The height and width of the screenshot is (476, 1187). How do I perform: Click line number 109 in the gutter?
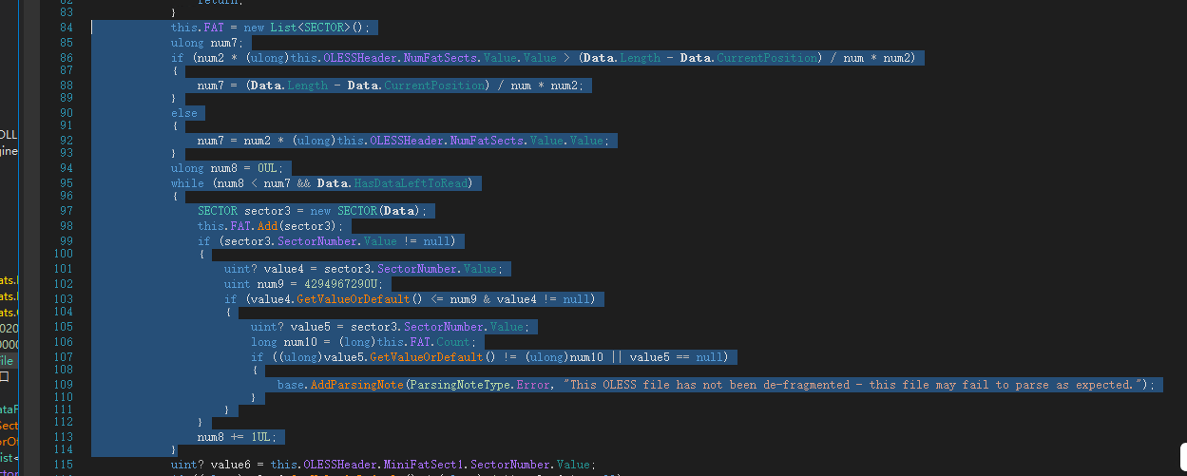[63, 385]
